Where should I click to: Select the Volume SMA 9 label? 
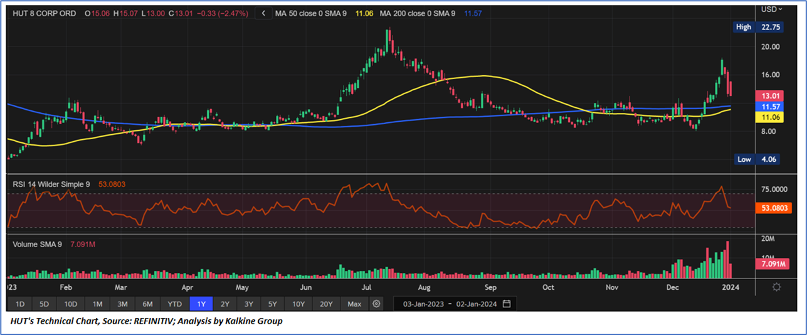[37, 244]
